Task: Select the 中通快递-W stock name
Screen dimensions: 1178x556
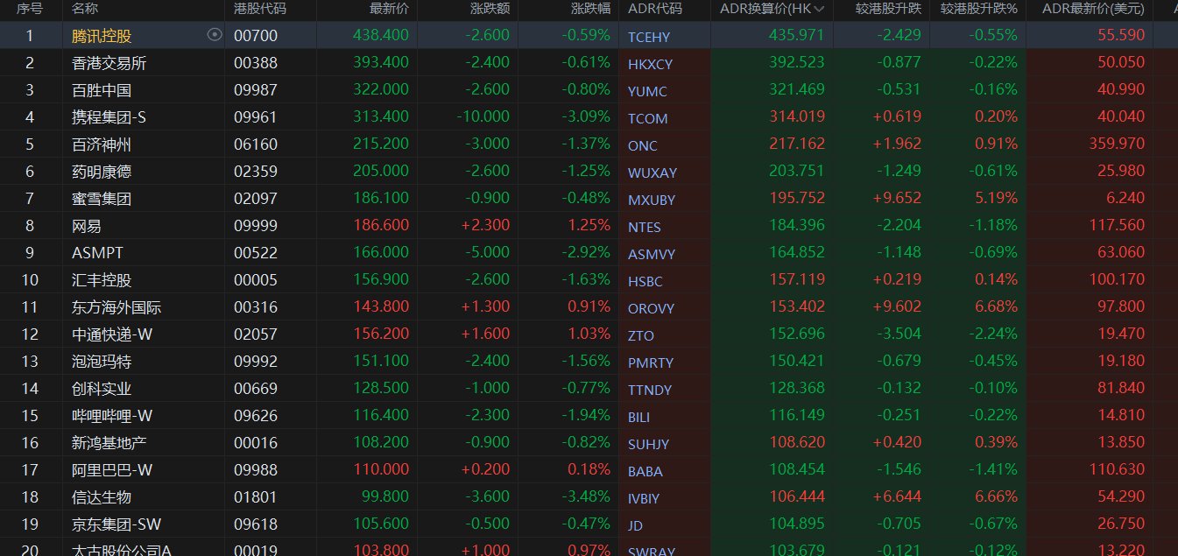Action: click(112, 334)
